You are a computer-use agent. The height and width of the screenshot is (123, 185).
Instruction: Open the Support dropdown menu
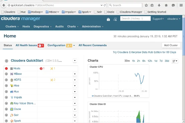point(158,19)
